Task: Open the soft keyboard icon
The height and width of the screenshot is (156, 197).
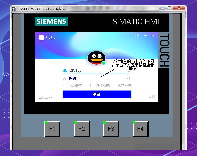Action: point(129,79)
